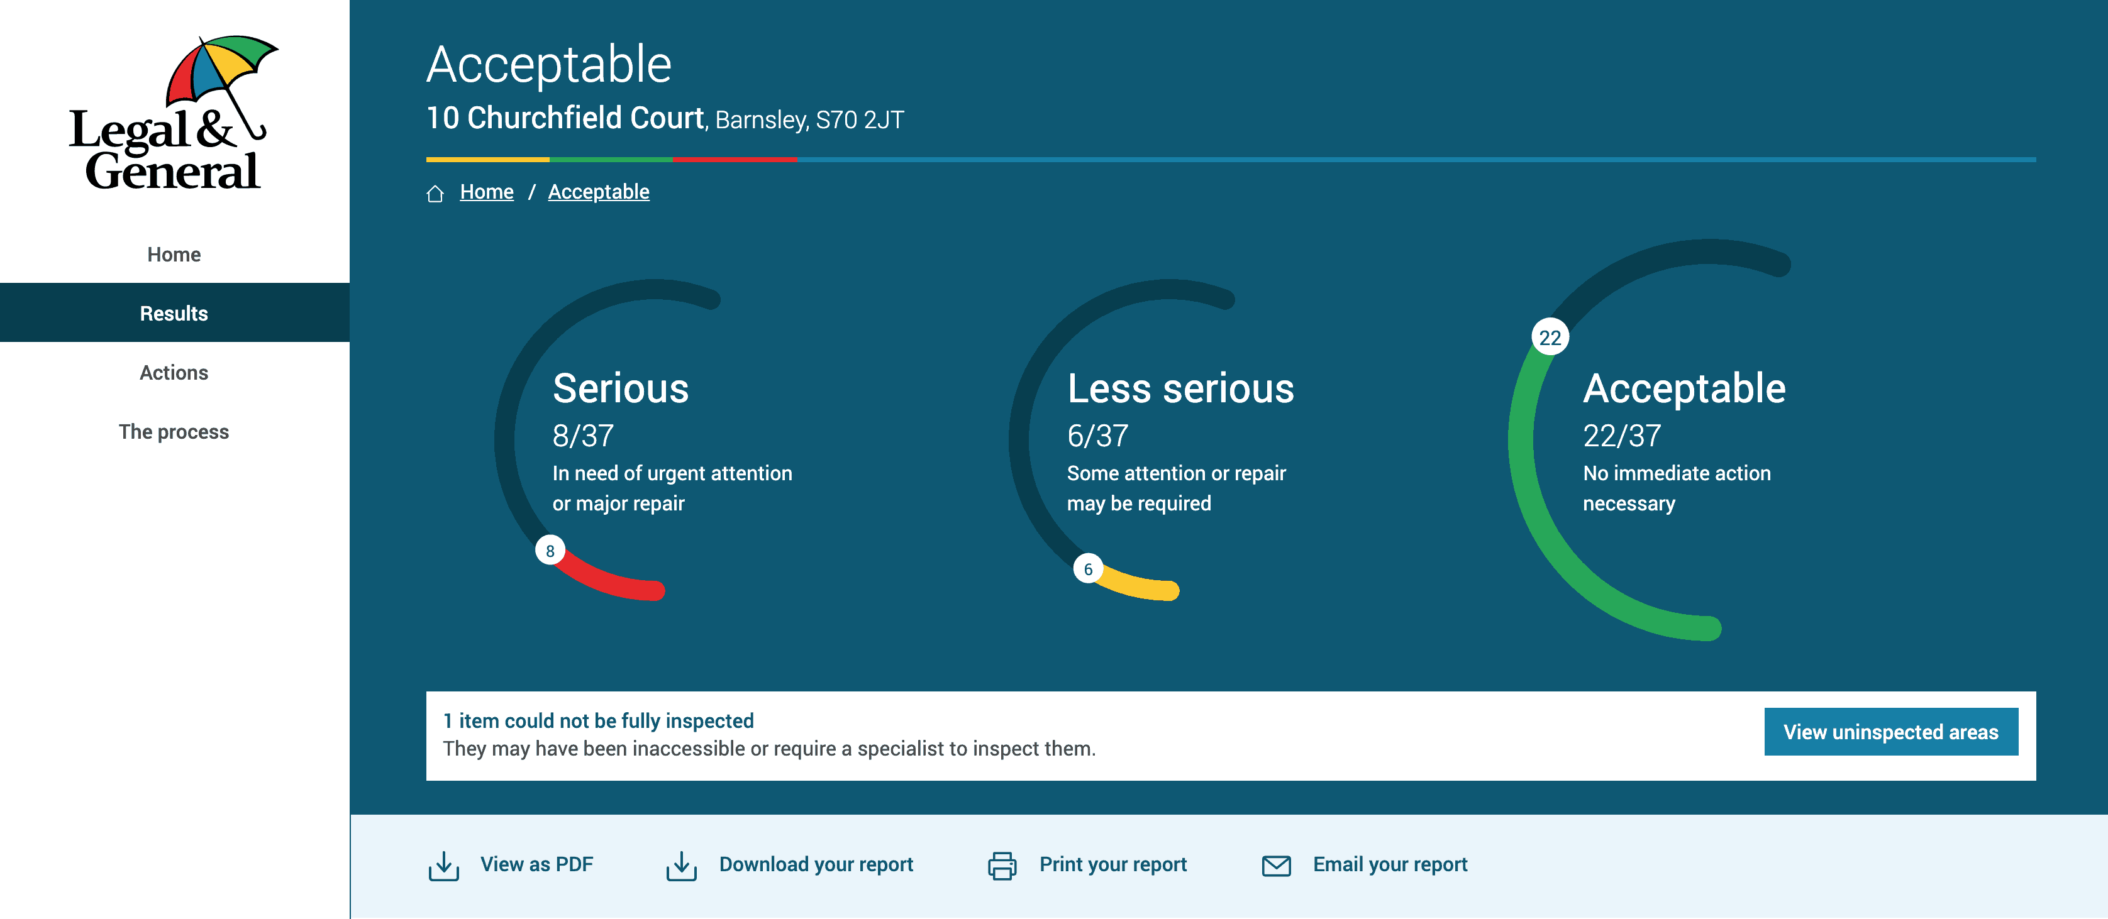
Task: Navigate to the Home menu item
Action: 175,254
